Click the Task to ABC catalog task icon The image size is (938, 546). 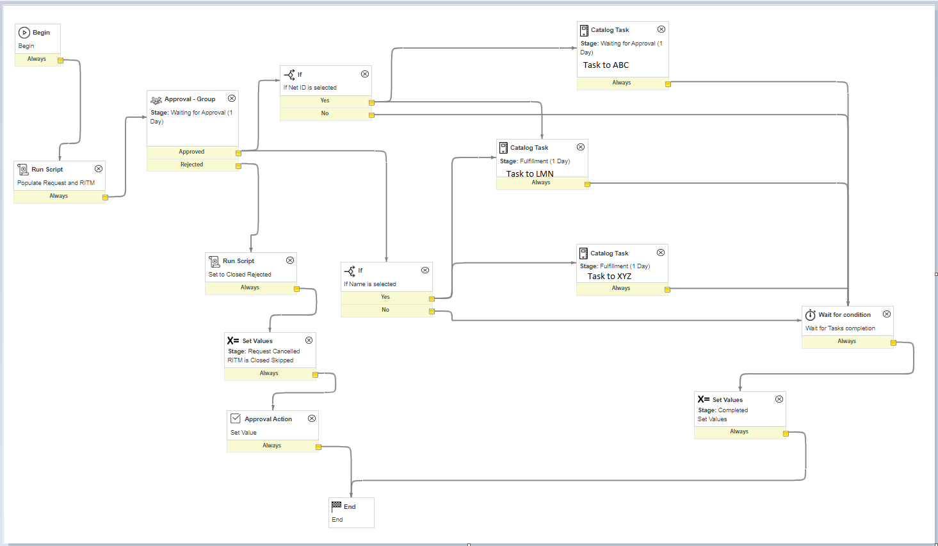tap(584, 30)
